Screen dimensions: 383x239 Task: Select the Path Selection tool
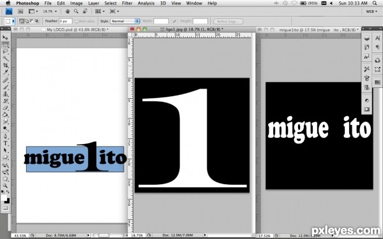[5, 150]
